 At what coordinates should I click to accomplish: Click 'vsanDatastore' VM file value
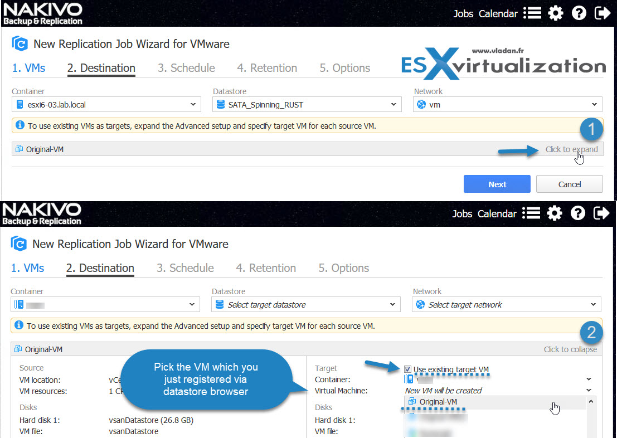point(133,431)
